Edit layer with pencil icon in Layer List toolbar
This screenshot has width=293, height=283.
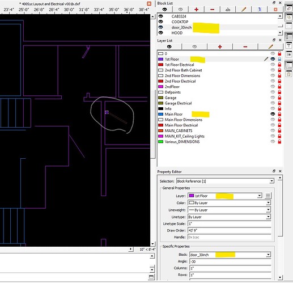[270, 47]
